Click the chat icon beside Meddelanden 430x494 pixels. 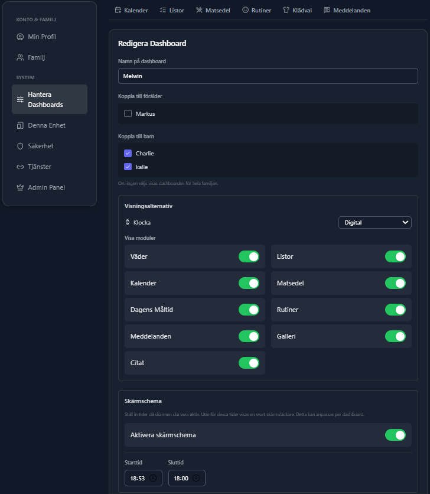pyautogui.click(x=327, y=10)
